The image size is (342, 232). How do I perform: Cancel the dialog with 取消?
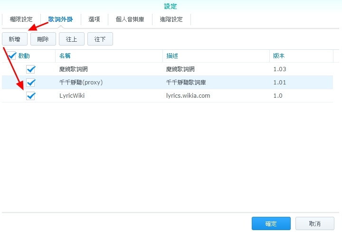click(x=314, y=223)
